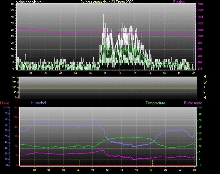Click yellow tick marker near hour 18

pos(152,162)
